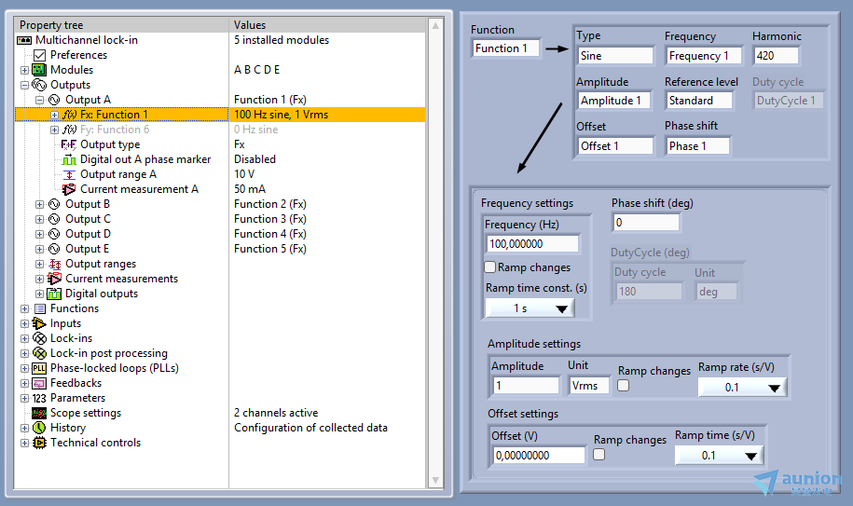Enable Ramp changes under Frequency settings
The height and width of the screenshot is (506, 853).
point(490,267)
